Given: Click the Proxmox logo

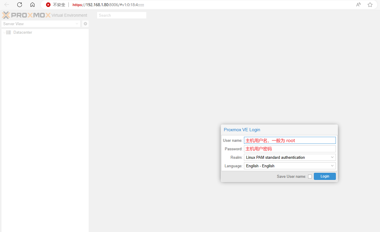Looking at the screenshot, I should [x=26, y=15].
